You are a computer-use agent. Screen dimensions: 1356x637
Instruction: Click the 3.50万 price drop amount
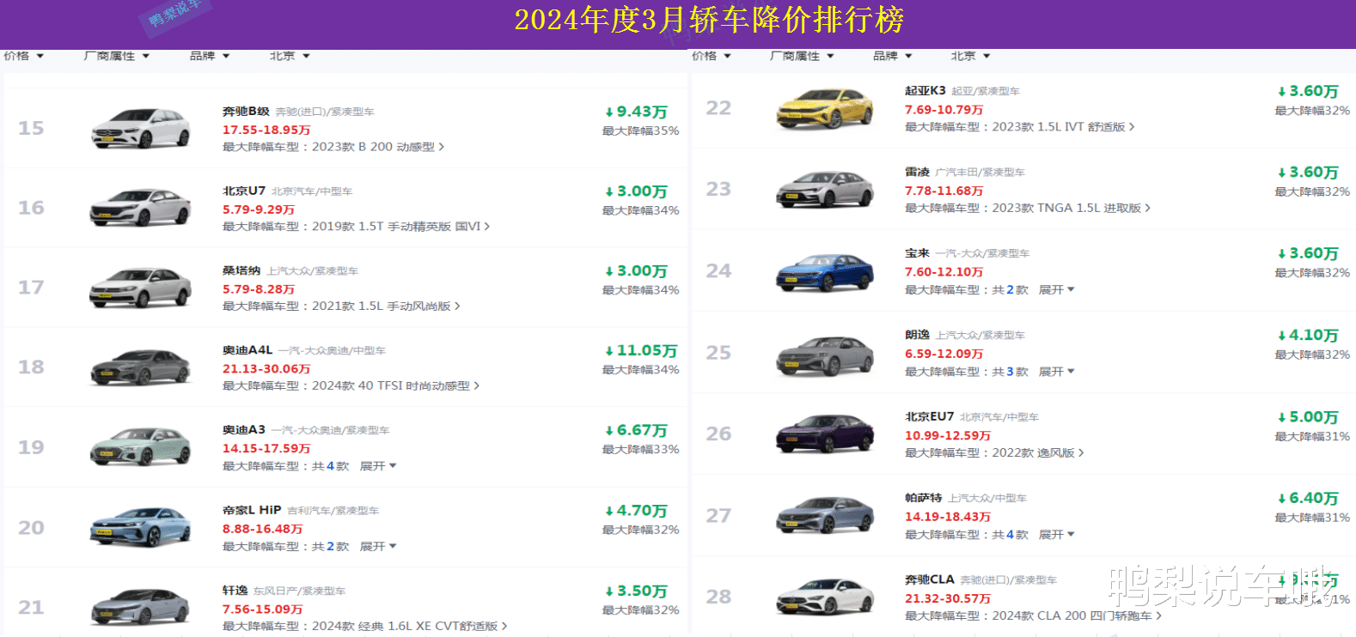click(636, 591)
